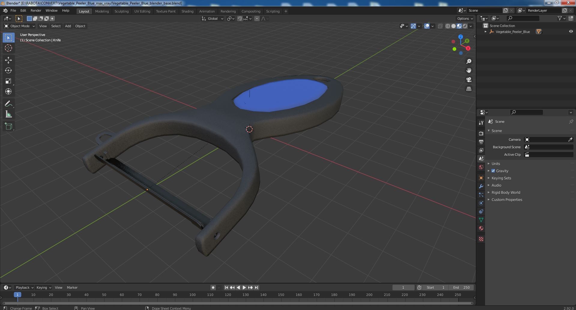Image resolution: width=576 pixels, height=310 pixels.
Task: Toggle the Gravity checkbox
Action: click(x=493, y=171)
